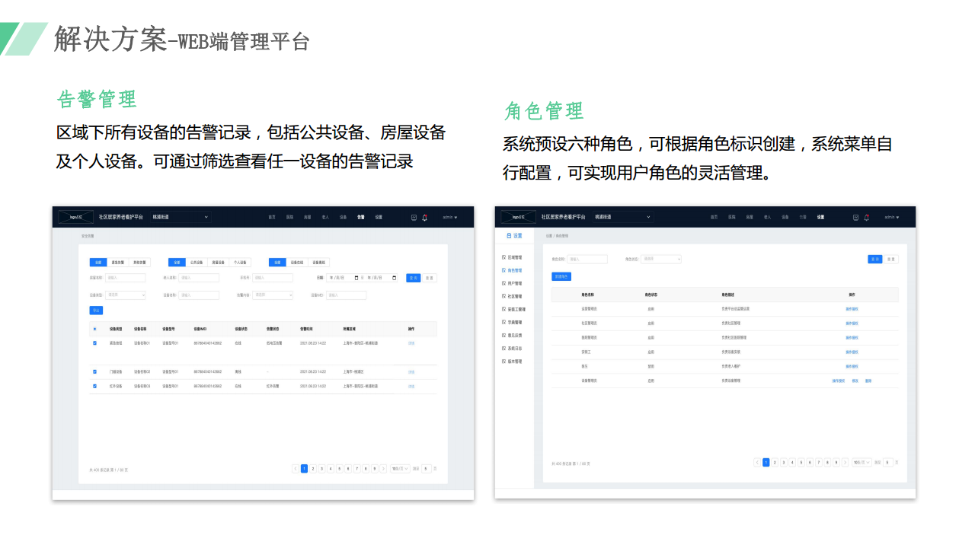Click the bell icon in role management screenshot
The image size is (975, 548).
coord(866,217)
